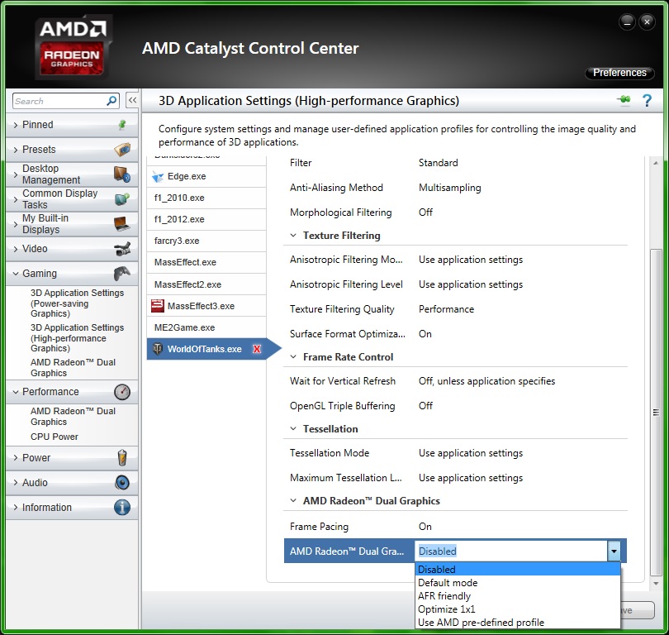Expand the Power section
The height and width of the screenshot is (635, 669).
click(x=16, y=458)
